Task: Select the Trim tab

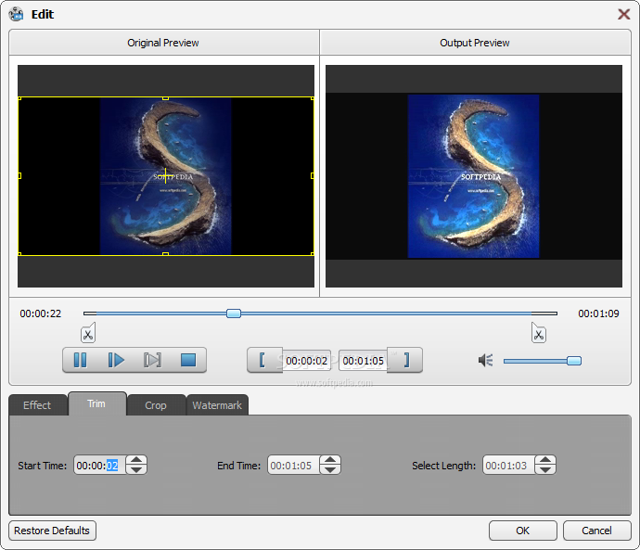Action: 96,403
